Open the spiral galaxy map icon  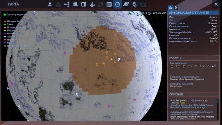134,5
